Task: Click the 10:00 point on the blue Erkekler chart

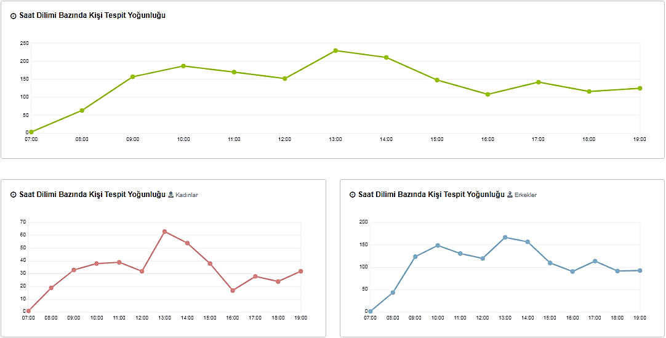Action: pyautogui.click(x=438, y=245)
